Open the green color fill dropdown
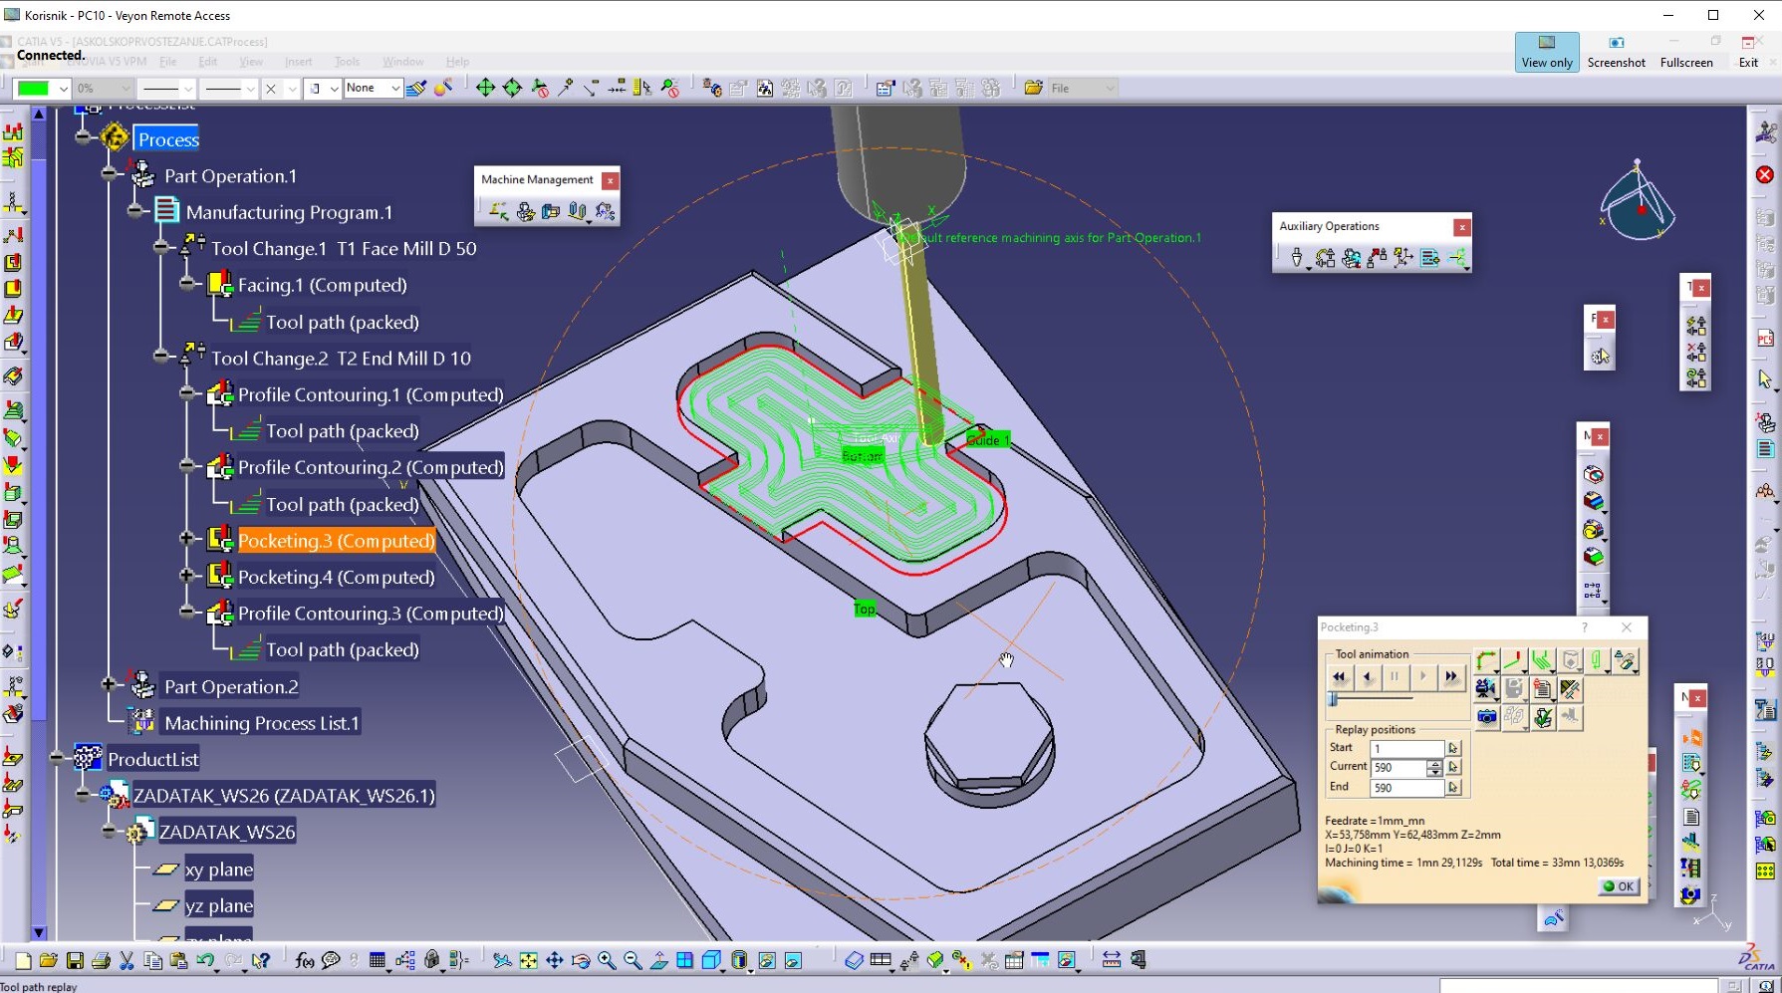 (x=63, y=89)
